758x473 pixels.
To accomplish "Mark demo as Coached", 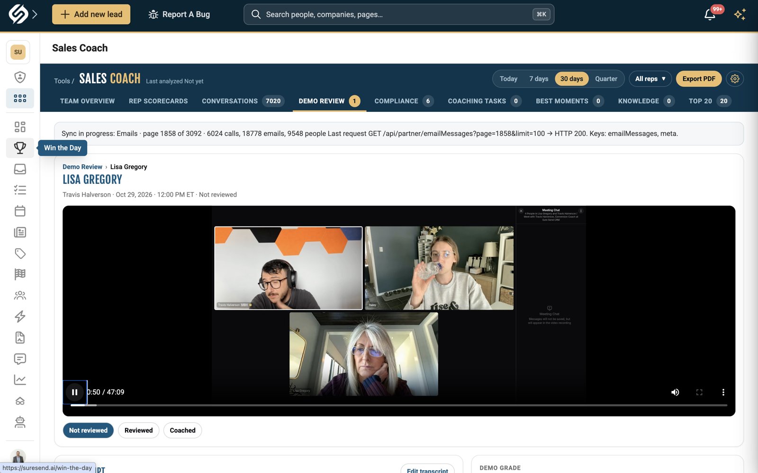I will click(x=182, y=430).
